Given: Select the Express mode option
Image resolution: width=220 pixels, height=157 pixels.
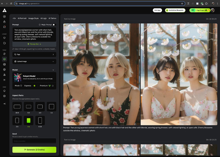Looking at the screenshot, I should pos(30,86).
